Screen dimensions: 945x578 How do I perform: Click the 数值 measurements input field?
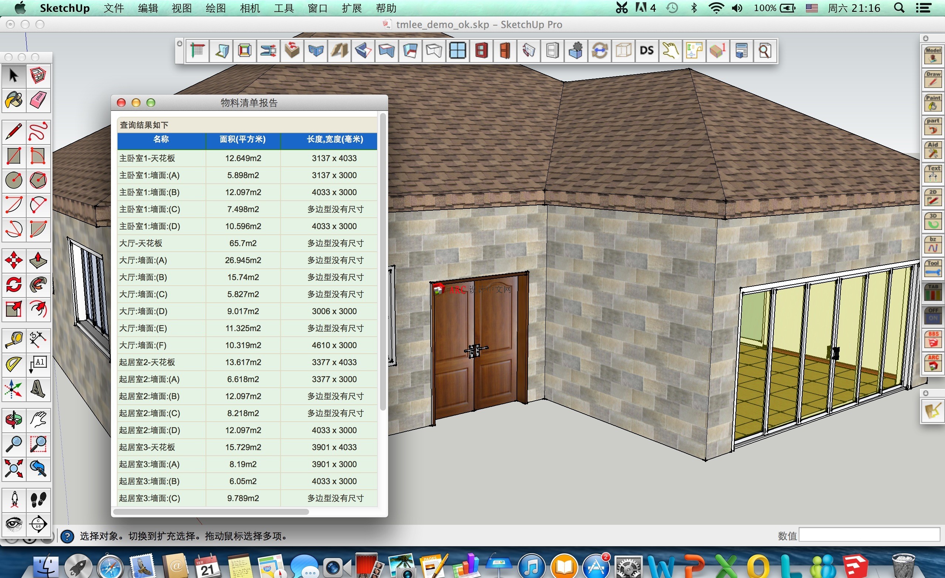870,535
